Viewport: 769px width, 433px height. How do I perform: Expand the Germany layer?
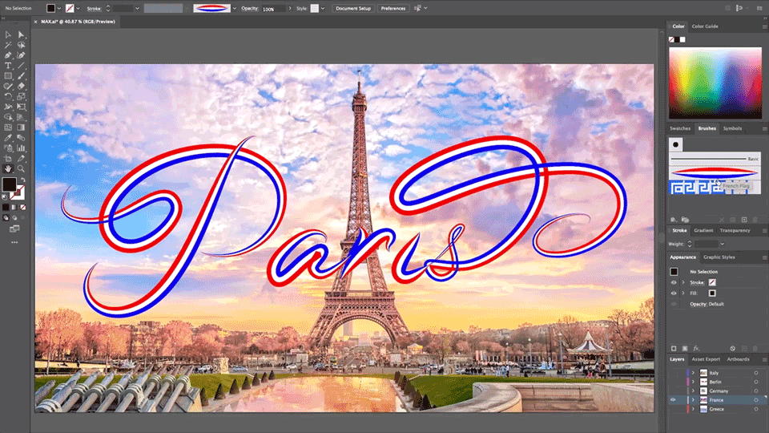(x=693, y=391)
